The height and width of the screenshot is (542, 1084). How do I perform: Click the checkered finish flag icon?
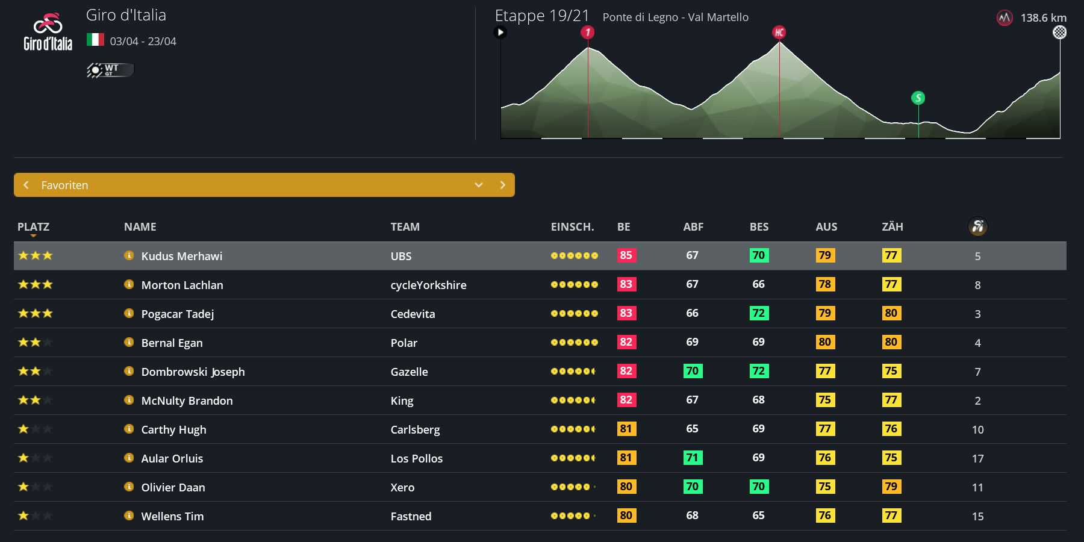point(1059,33)
